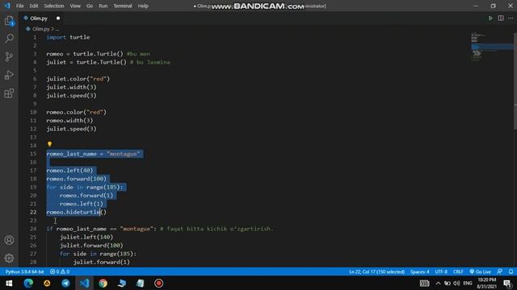The width and height of the screenshot is (517, 290).
Task: Open the errors and warnings count
Action: (x=60, y=272)
